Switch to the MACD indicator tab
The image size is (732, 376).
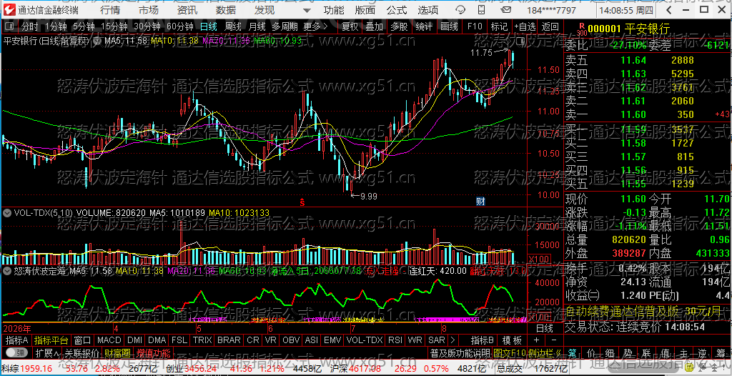pyautogui.click(x=109, y=340)
